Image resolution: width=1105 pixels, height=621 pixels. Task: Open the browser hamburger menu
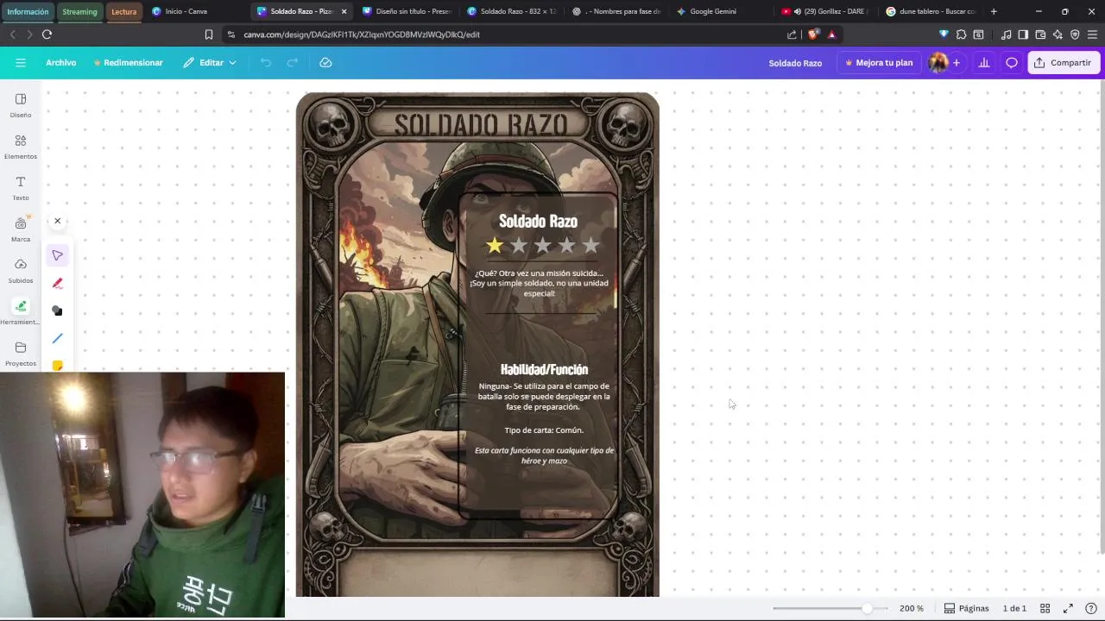tap(1093, 34)
